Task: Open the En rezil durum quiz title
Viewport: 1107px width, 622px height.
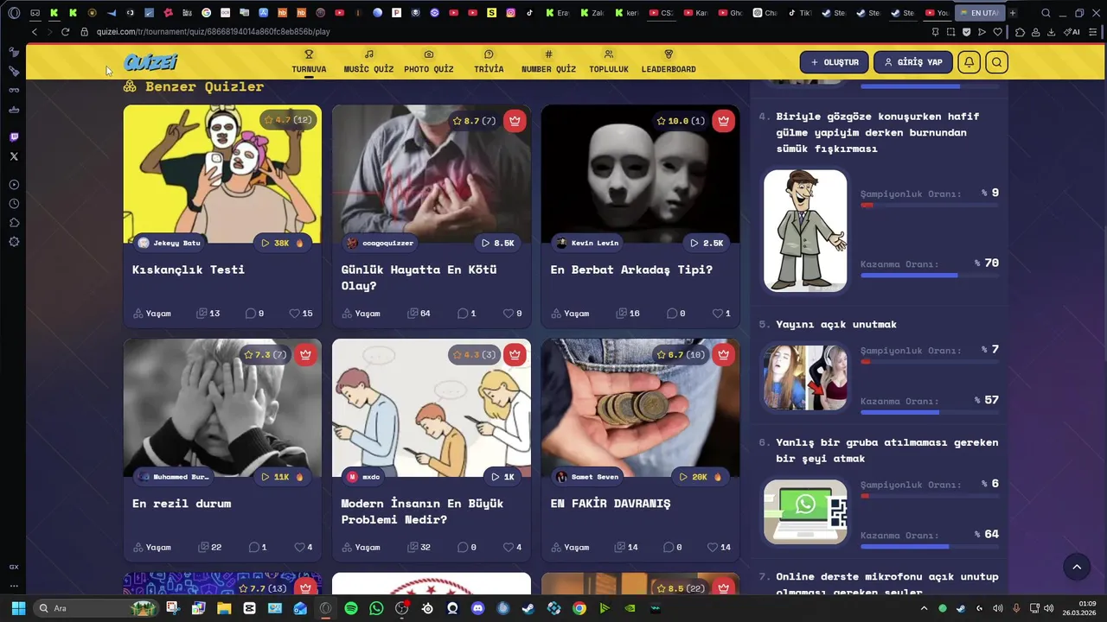Action: [x=182, y=503]
